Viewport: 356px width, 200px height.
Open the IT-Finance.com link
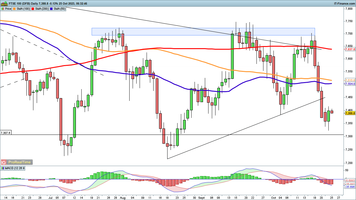(344, 3)
